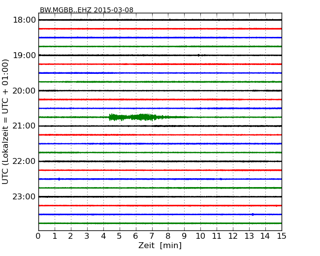Click the 23:00 time axis label
This screenshot has width=320, height=256.
pos(24,197)
